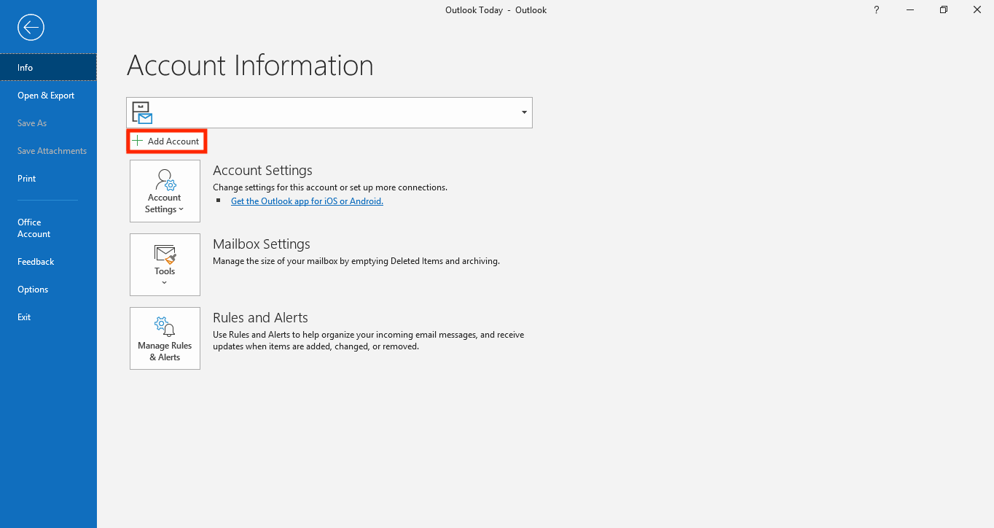Screen dimensions: 994x528
Task: Go to the Print section
Action: point(26,178)
